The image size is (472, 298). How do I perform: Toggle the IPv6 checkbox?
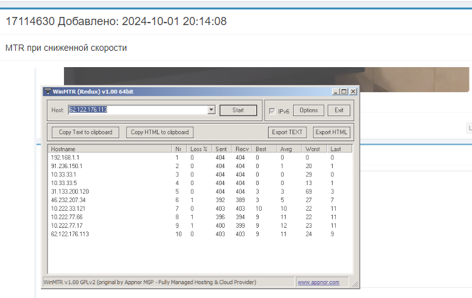tap(272, 111)
